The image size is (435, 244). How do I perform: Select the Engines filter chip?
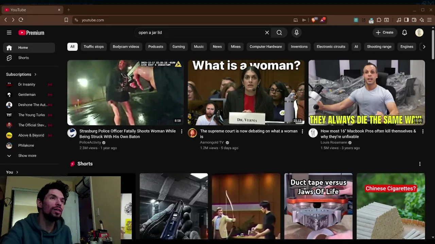click(x=407, y=47)
